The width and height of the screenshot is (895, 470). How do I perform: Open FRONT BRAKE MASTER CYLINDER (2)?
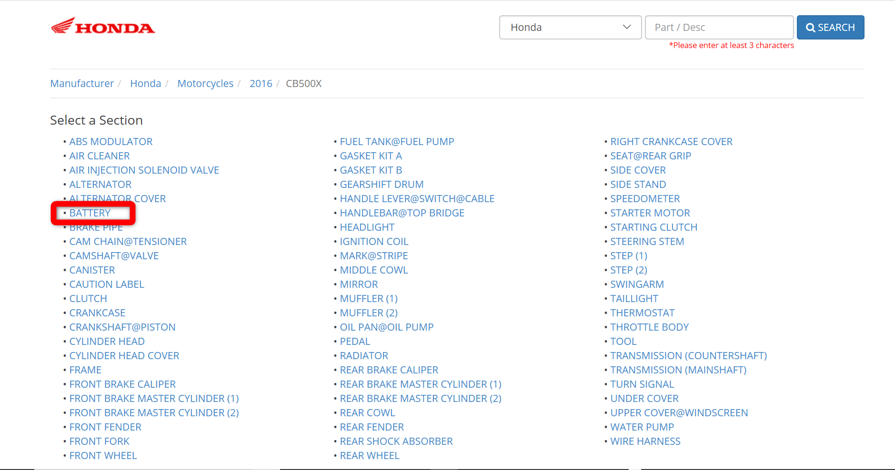(154, 413)
